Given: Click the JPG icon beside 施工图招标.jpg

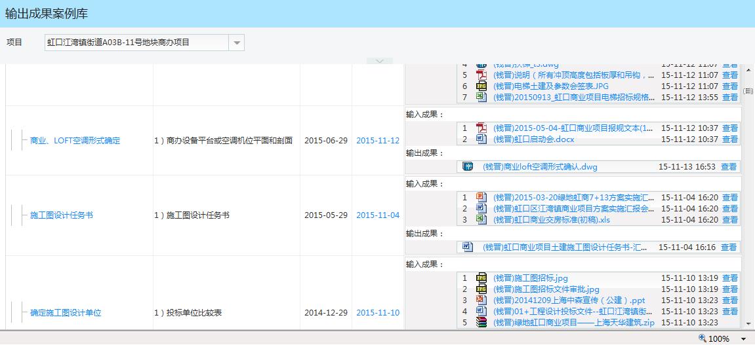Looking at the screenshot, I should (481, 278).
